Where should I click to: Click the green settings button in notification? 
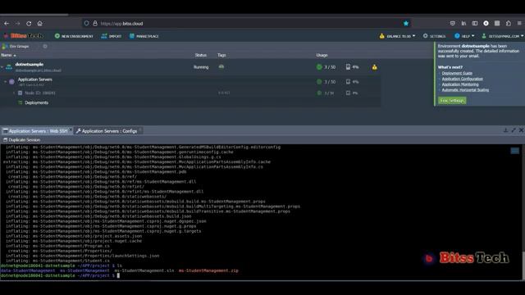click(x=452, y=100)
